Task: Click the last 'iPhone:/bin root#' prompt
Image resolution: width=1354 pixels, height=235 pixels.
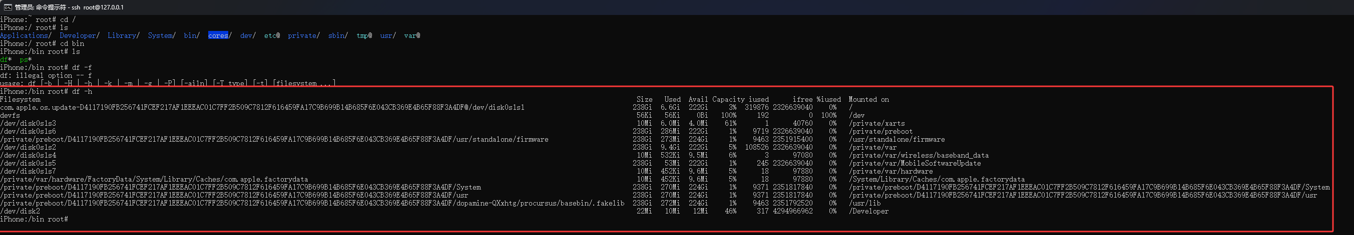Action: click(34, 220)
